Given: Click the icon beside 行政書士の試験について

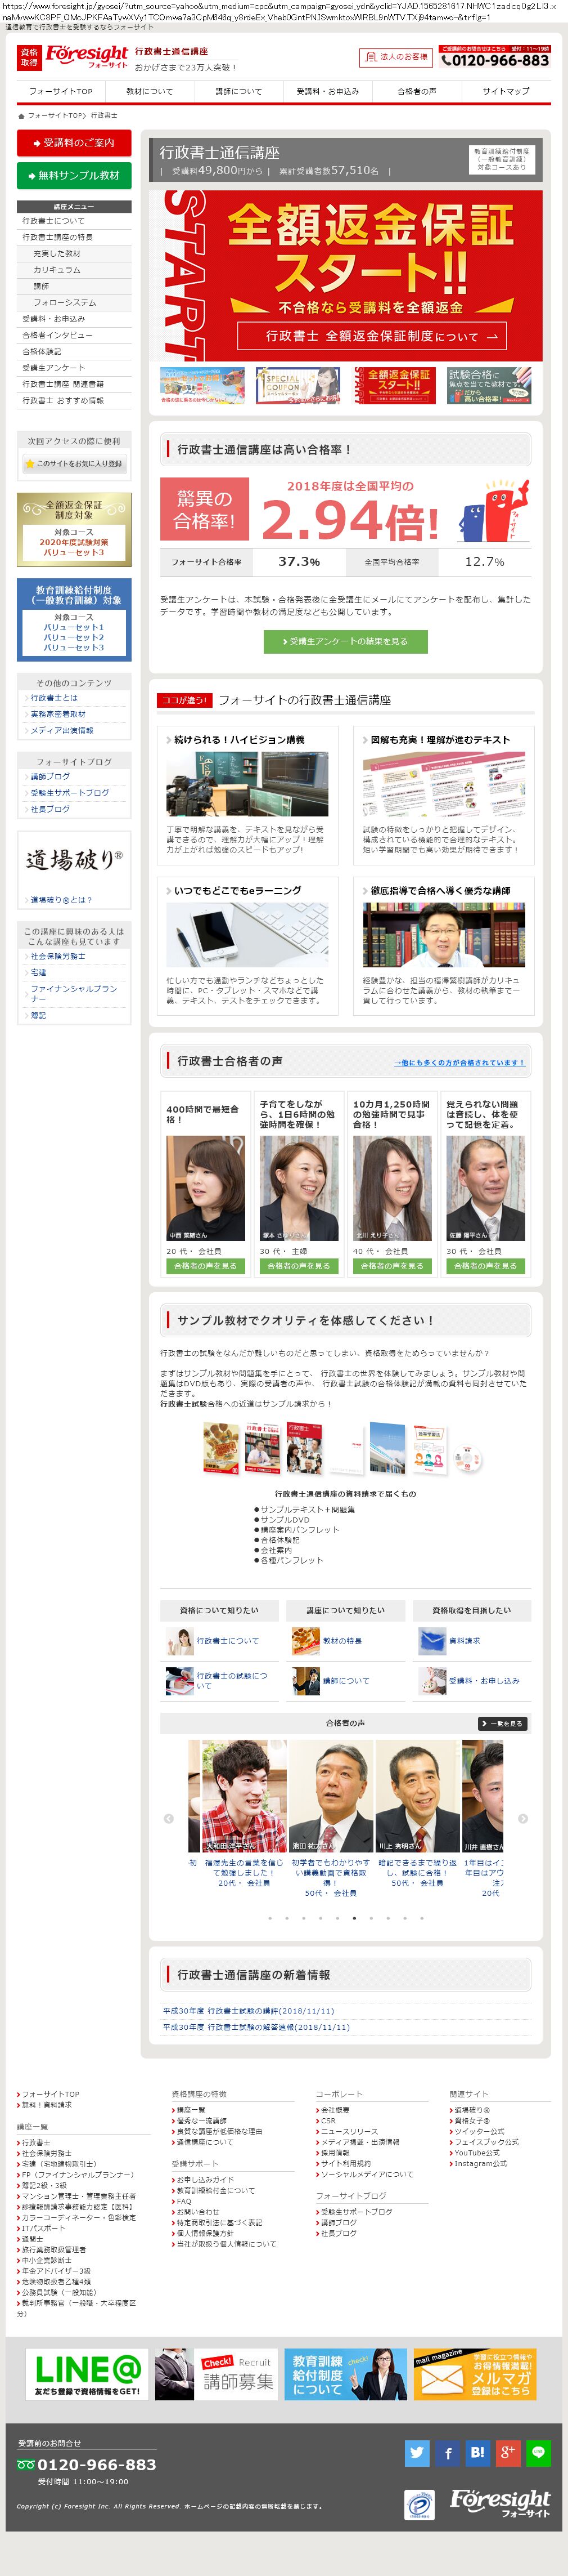Looking at the screenshot, I should (180, 1681).
